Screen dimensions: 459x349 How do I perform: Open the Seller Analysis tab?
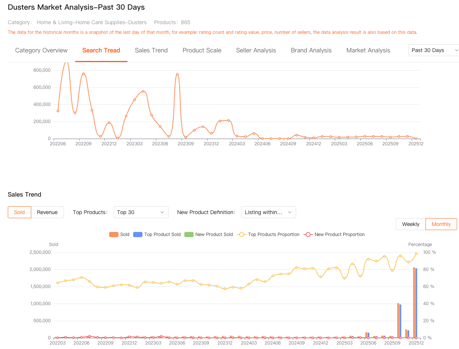[x=256, y=50]
